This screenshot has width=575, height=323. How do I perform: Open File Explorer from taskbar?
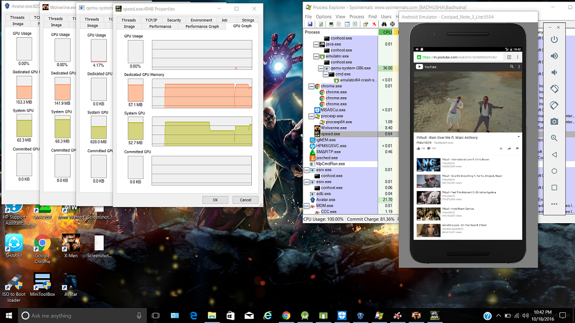[x=212, y=316]
